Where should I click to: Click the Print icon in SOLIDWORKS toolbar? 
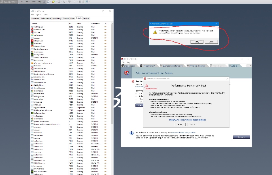64,2
